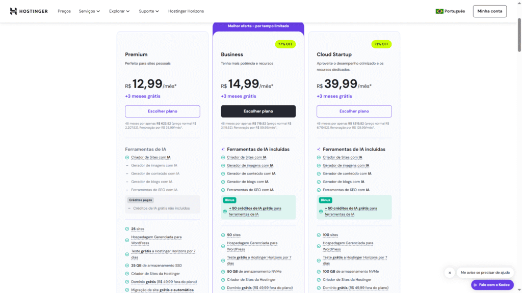Click Business's Gerador de imagens com IA
522x293 pixels.
click(x=250, y=165)
